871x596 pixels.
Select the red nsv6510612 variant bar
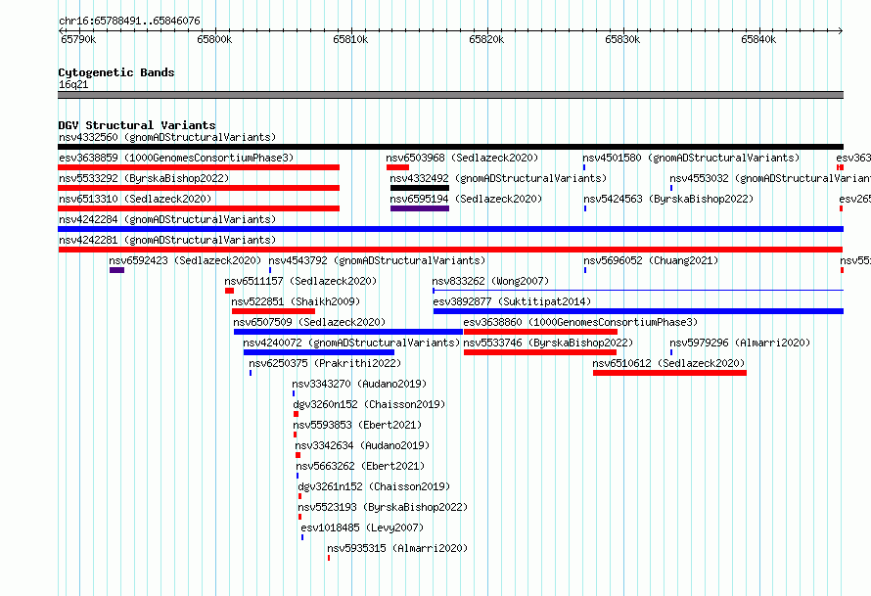[x=669, y=373]
